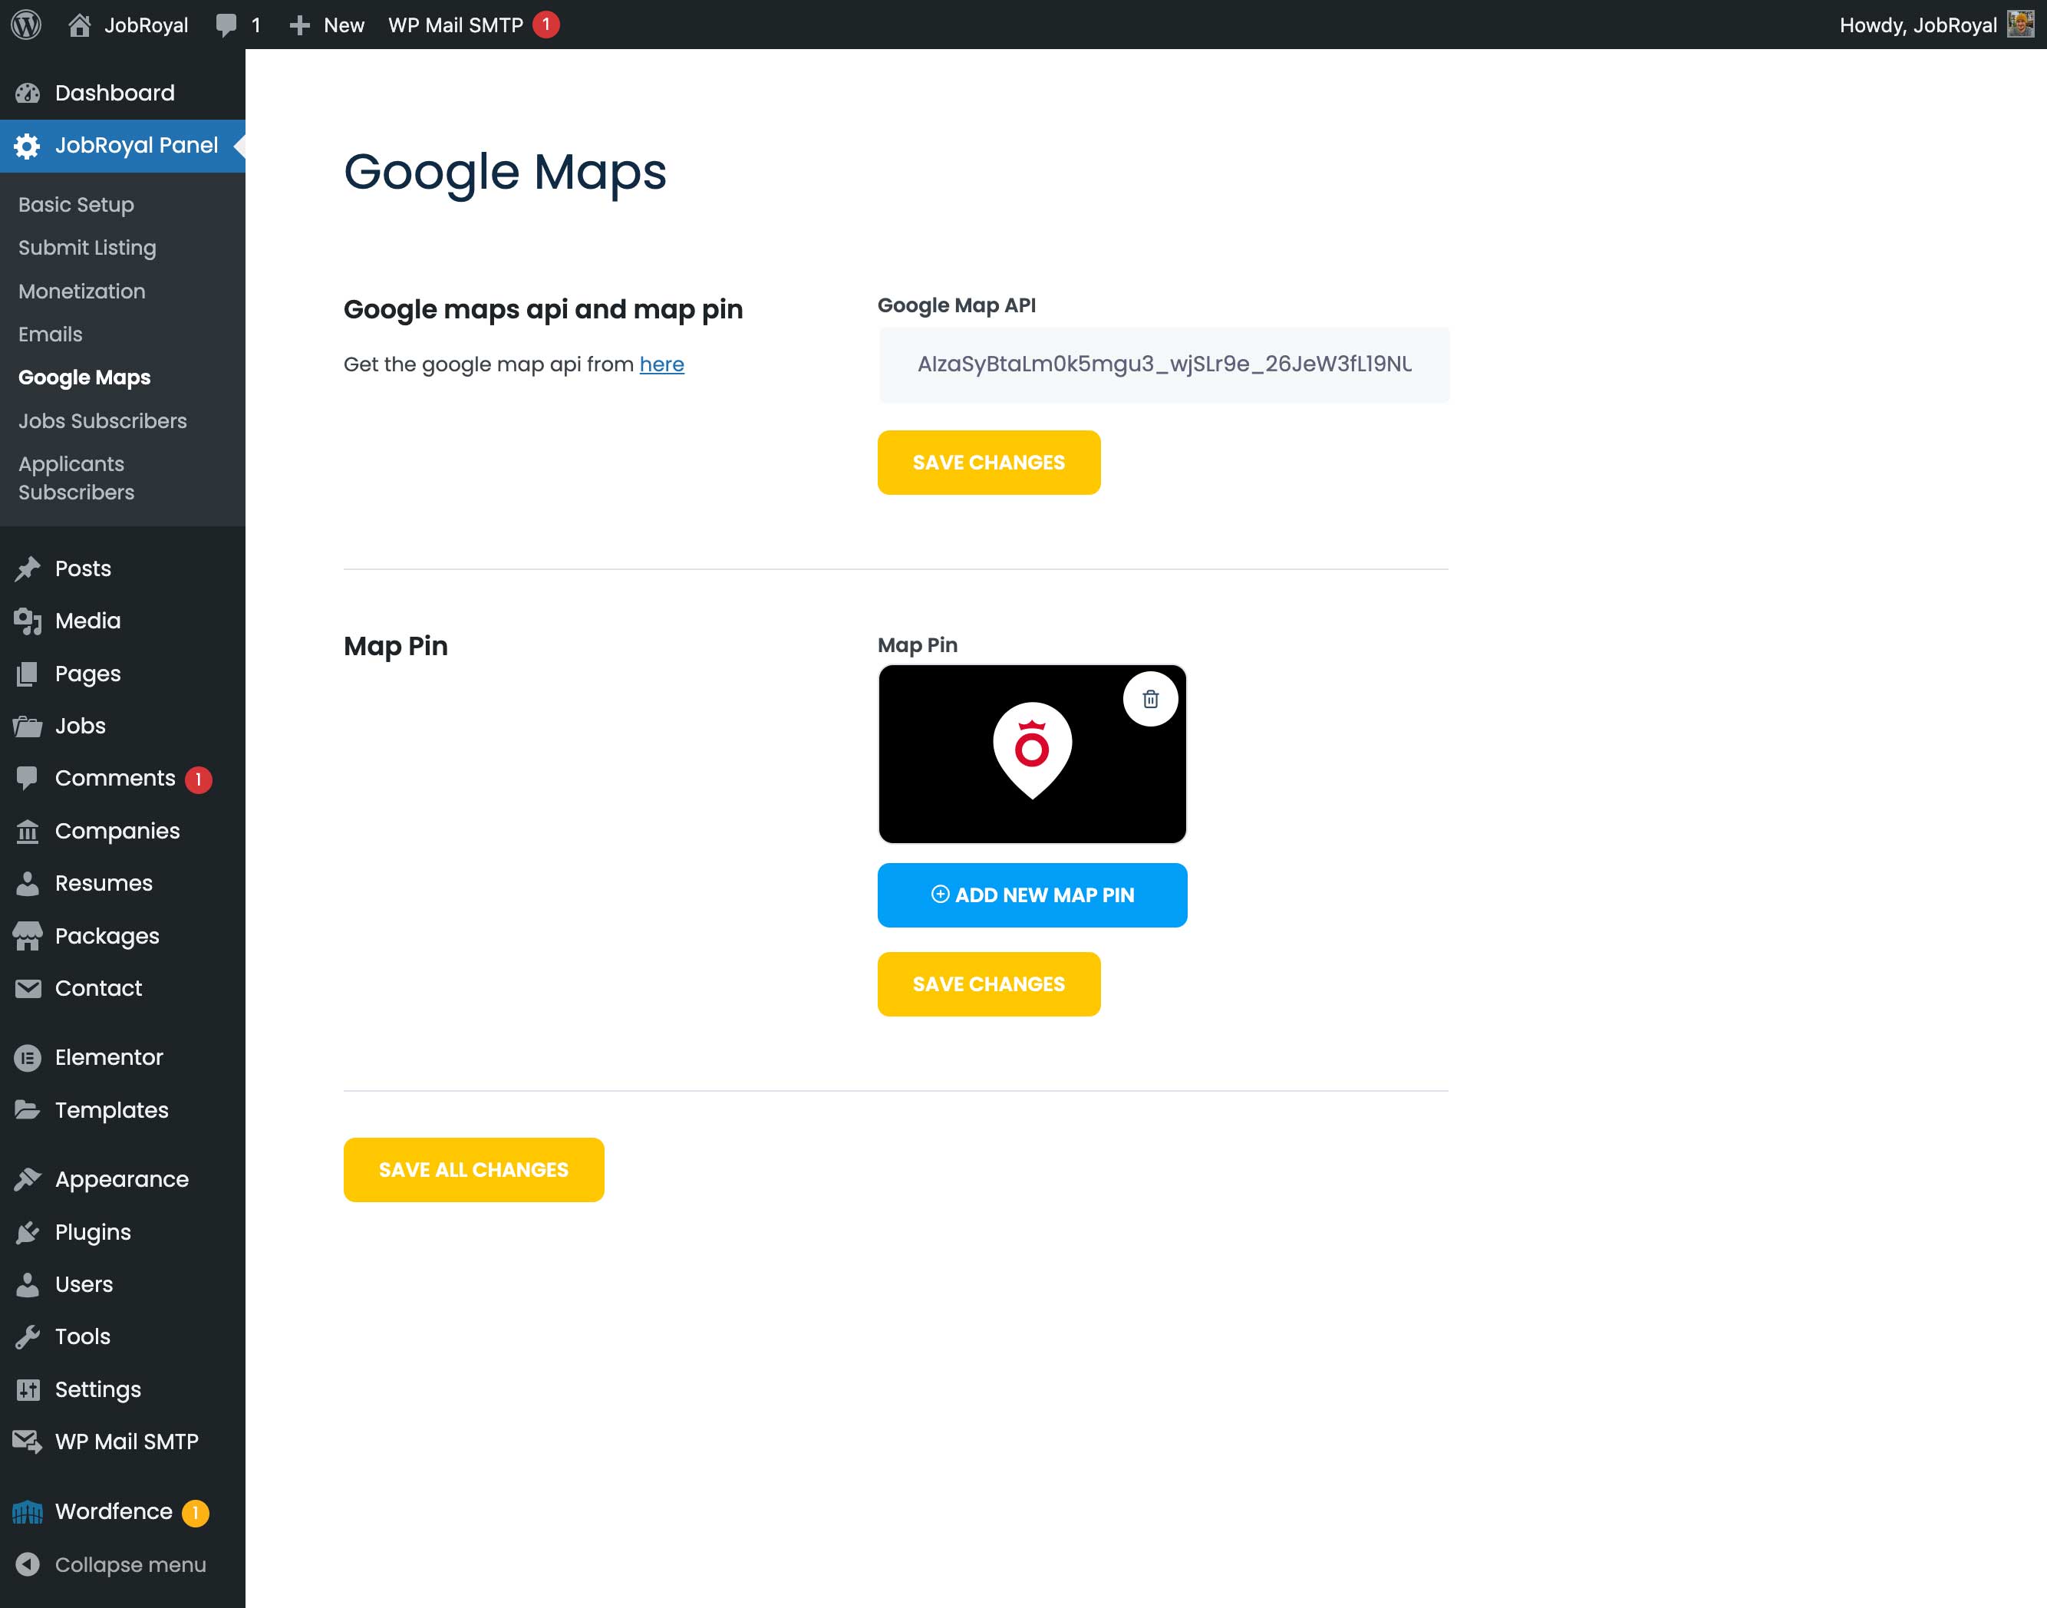Image resolution: width=2047 pixels, height=1608 pixels.
Task: Follow the 'here' API link
Action: [662, 364]
